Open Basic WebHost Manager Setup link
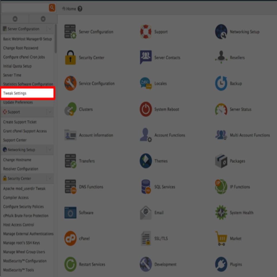277x277 pixels. pos(27,39)
